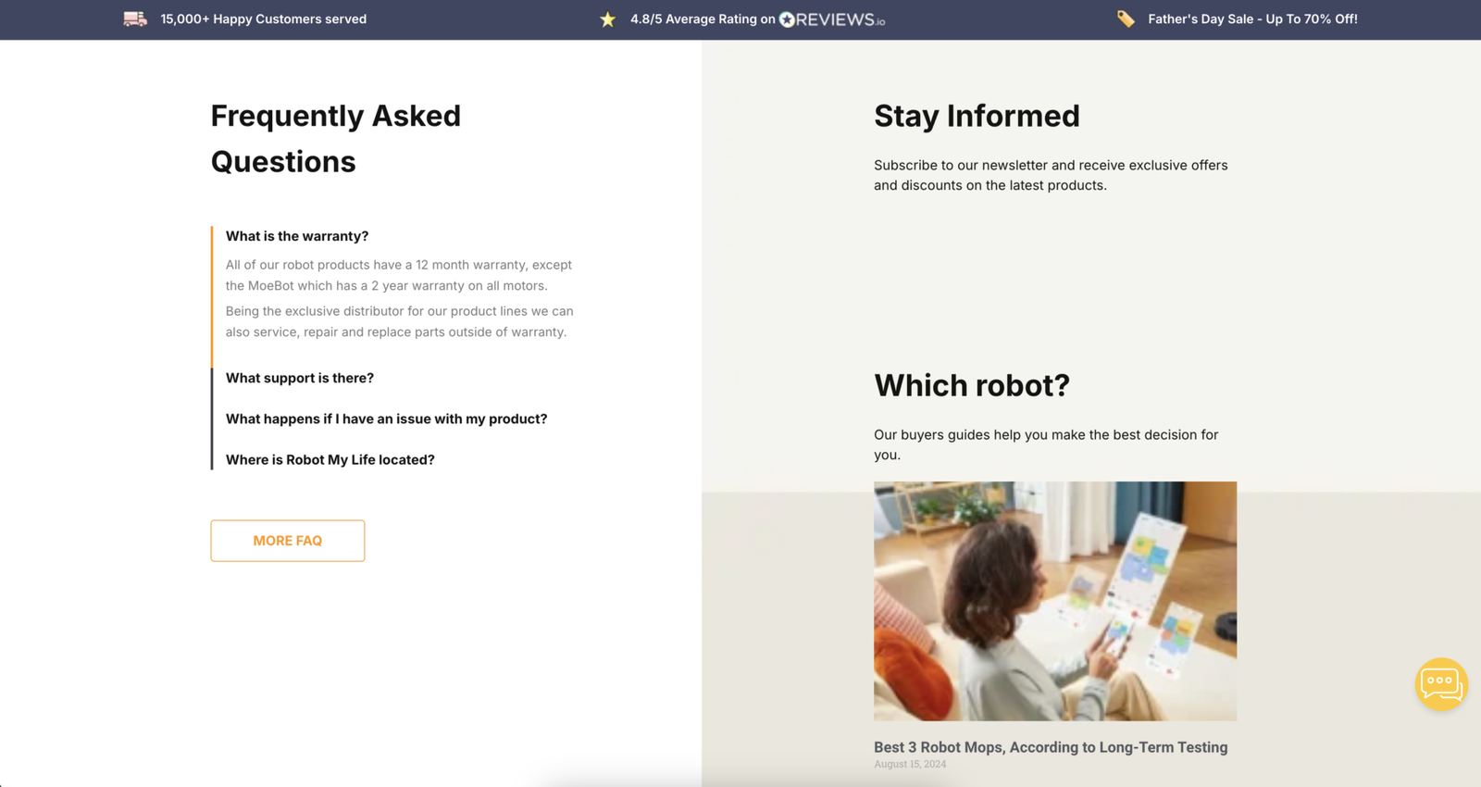Click the 'Subscribe to our newsletter' paragraph
1481x787 pixels.
tap(1051, 175)
